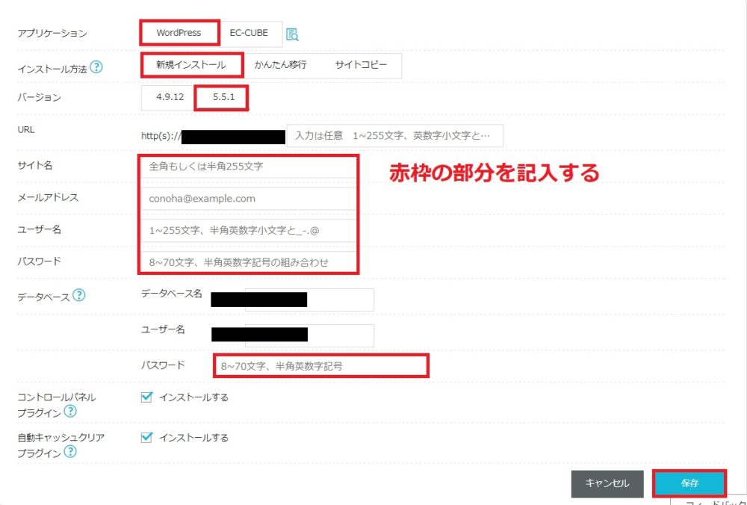Image resolution: width=747 pixels, height=505 pixels.
Task: Open help for データベース
Action: [78, 296]
